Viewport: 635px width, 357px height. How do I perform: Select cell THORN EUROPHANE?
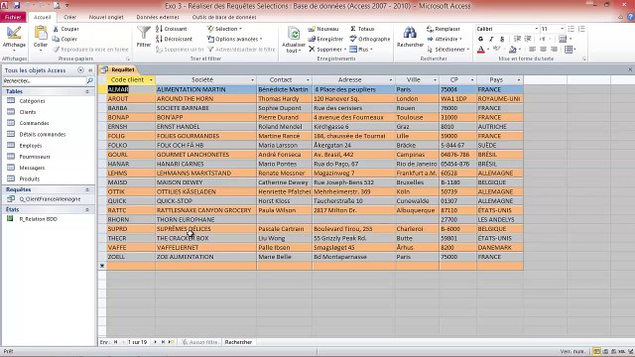click(205, 220)
